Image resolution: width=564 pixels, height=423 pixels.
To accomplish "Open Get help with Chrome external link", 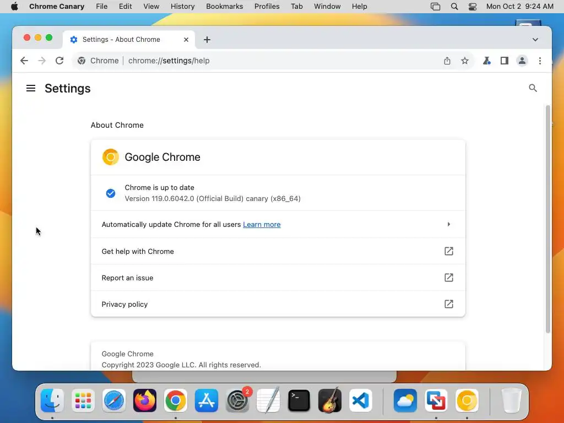I will coord(448,251).
